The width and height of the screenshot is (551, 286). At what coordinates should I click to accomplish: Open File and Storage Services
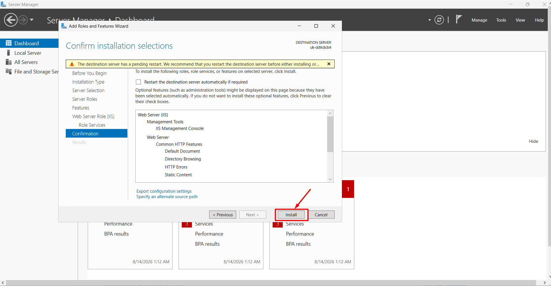pos(36,72)
